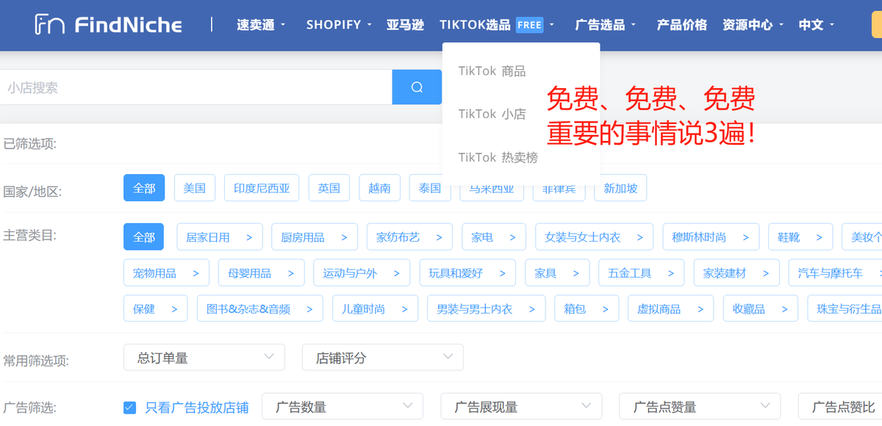
Task: Expand the 五金工具 category
Action: tap(641, 273)
